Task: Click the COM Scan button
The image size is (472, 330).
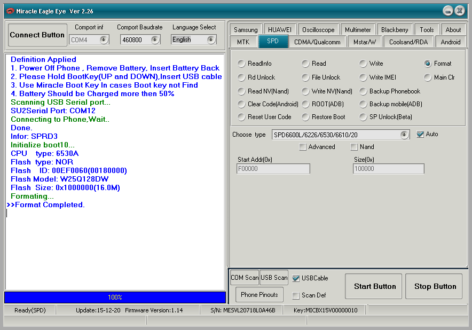Action: point(245,278)
